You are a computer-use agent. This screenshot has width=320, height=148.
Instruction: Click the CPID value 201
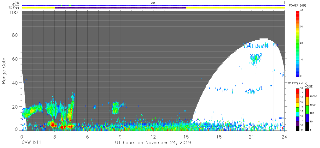[153, 3]
